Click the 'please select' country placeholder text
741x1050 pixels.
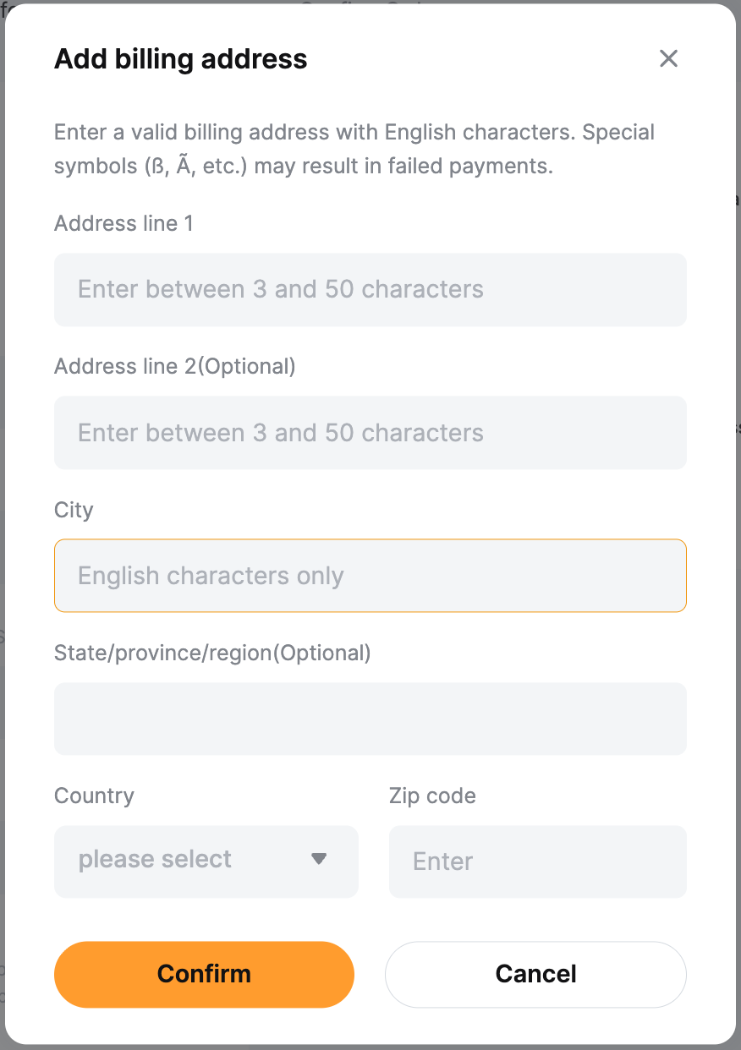[x=155, y=860]
